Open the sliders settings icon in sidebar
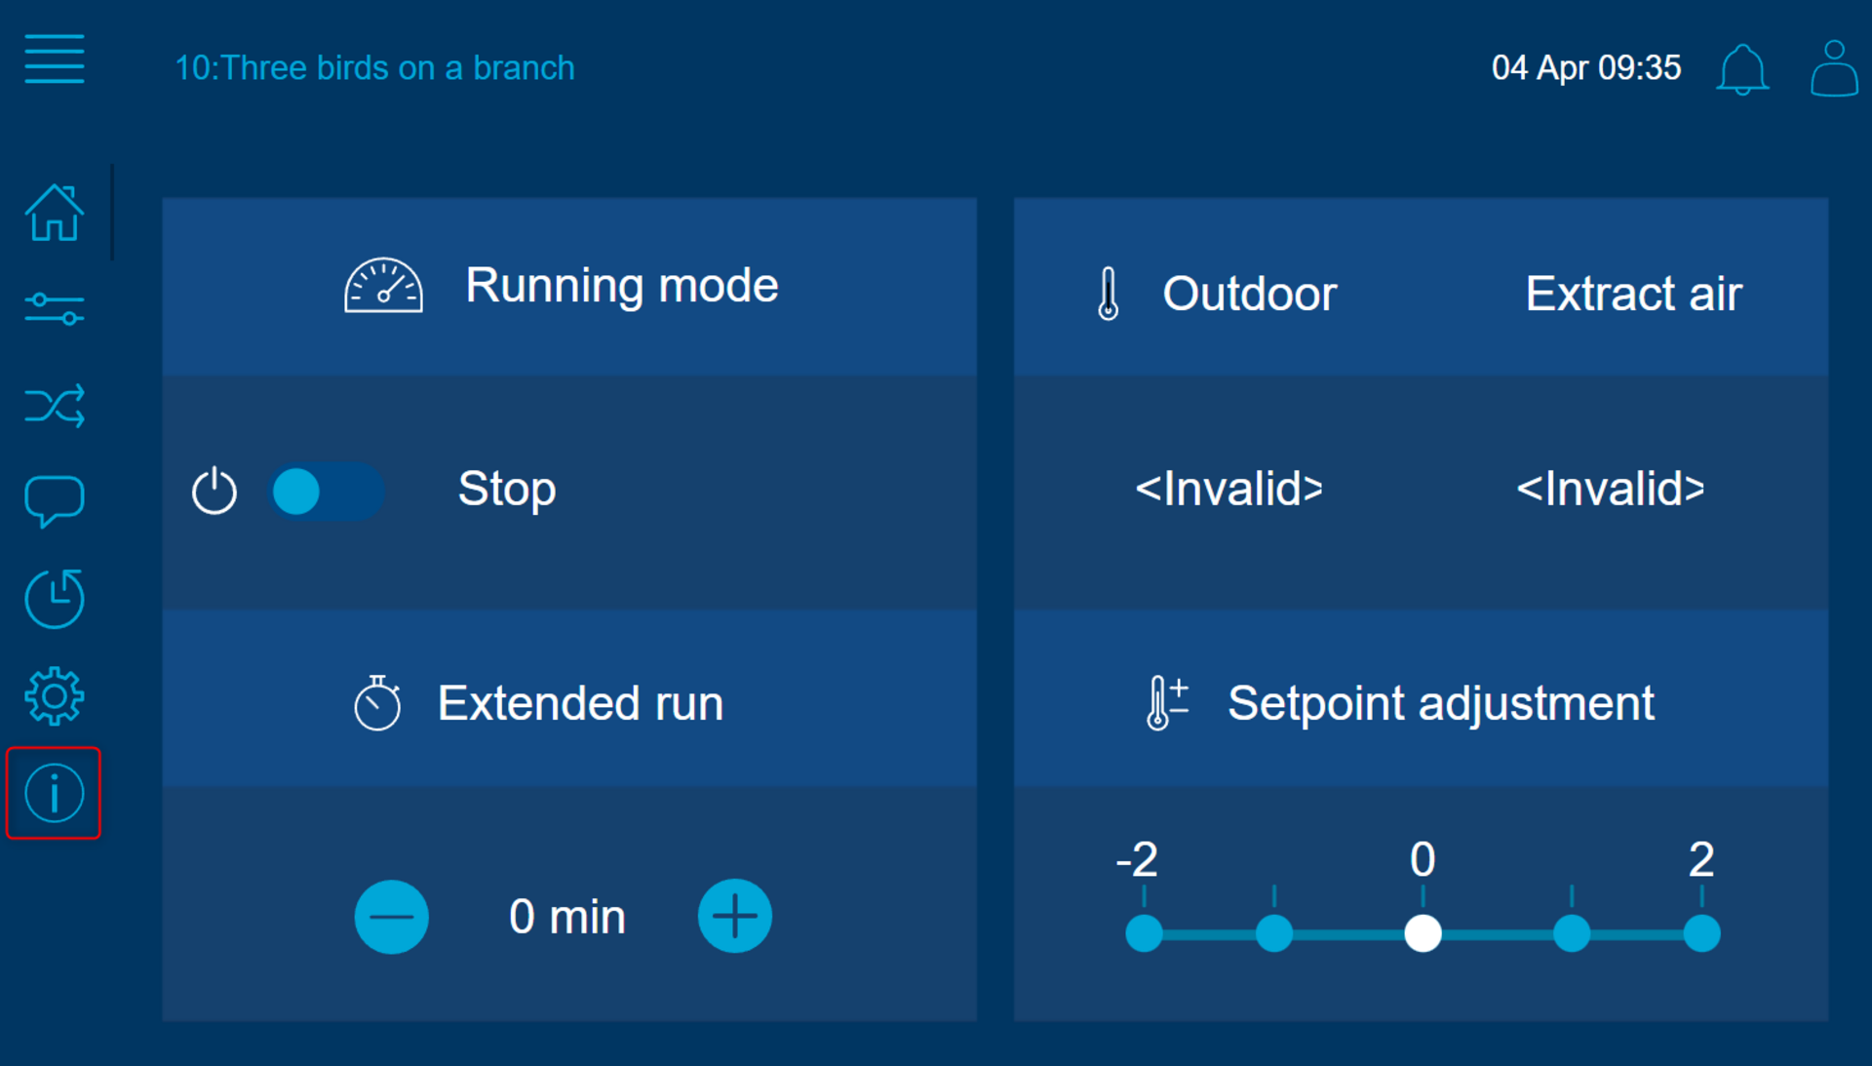Viewport: 1872px width, 1066px height. pos(55,310)
